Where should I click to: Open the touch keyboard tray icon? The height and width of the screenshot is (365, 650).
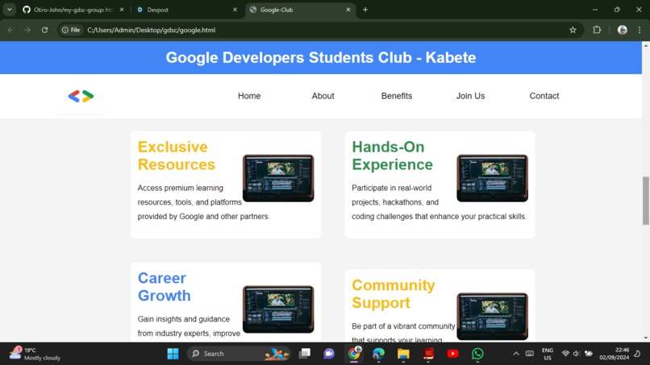click(530, 354)
